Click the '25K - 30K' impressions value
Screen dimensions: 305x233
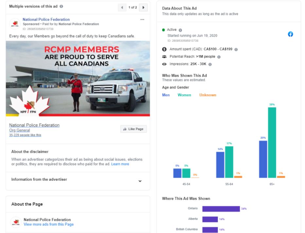pyautogui.click(x=198, y=64)
